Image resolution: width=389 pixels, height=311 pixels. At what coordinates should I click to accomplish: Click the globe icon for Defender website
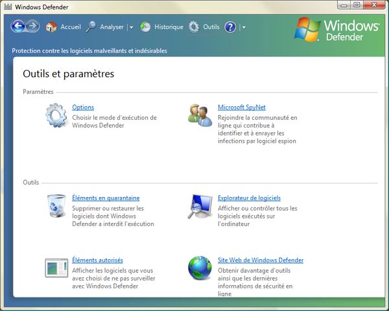coord(200,267)
